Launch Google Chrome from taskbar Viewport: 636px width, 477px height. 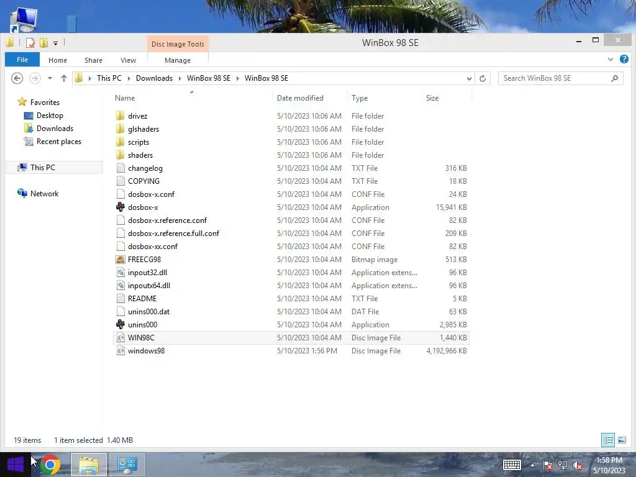click(x=50, y=465)
